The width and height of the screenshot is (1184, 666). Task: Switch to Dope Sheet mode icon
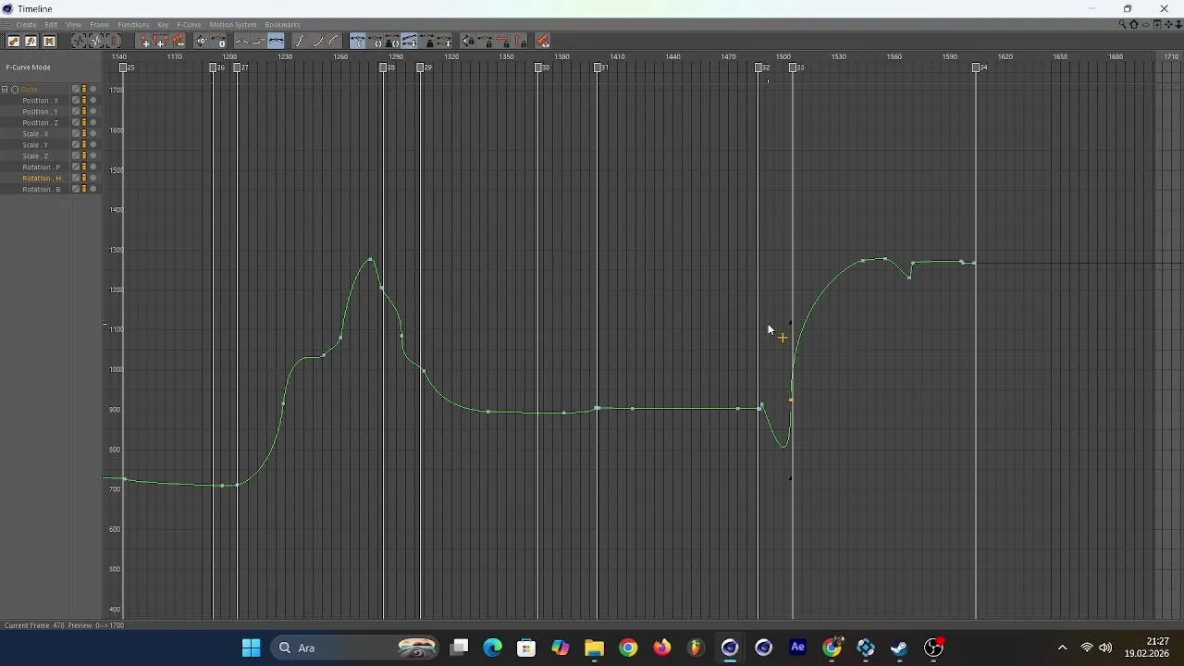[x=13, y=42]
